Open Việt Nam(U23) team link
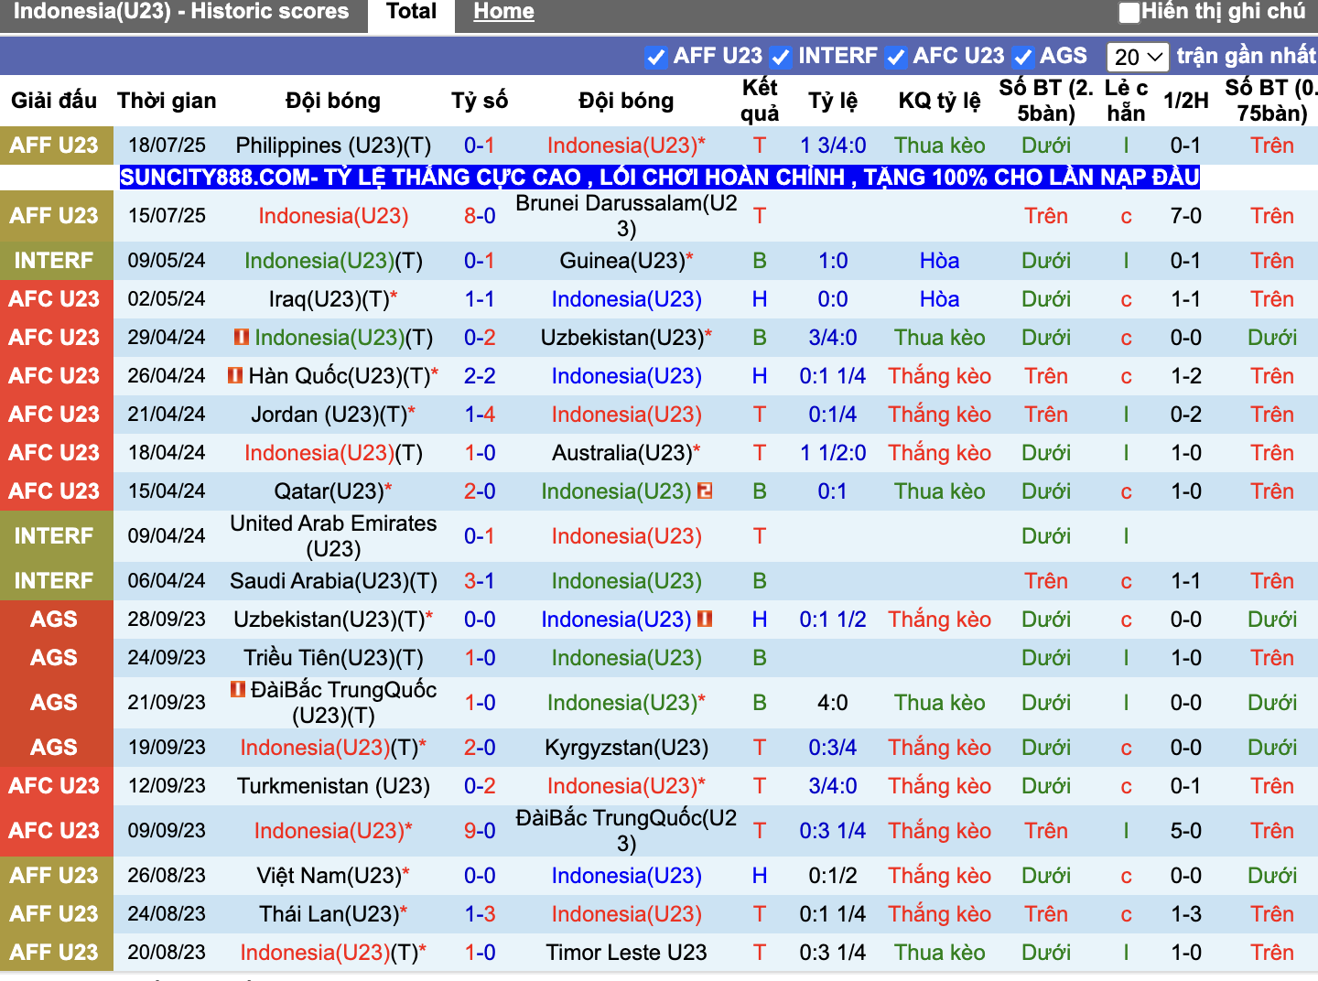Image resolution: width=1318 pixels, height=981 pixels. [329, 876]
